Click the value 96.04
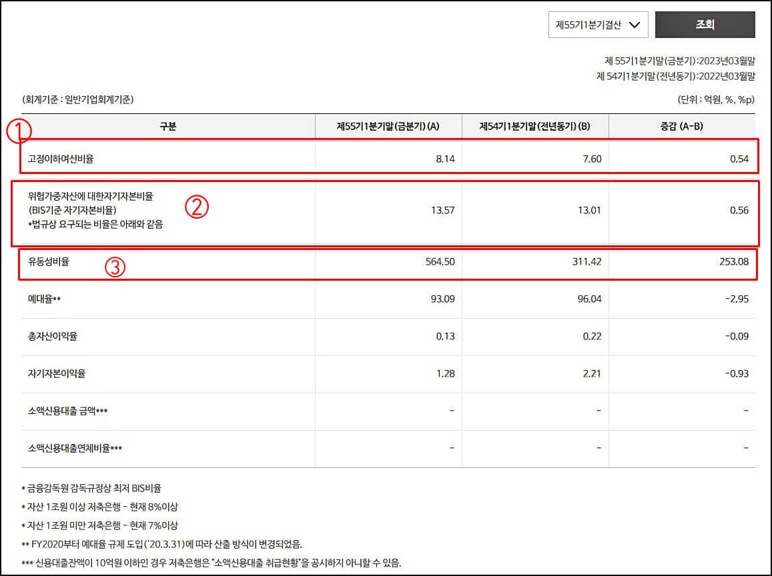Image resolution: width=772 pixels, height=576 pixels. tap(589, 299)
